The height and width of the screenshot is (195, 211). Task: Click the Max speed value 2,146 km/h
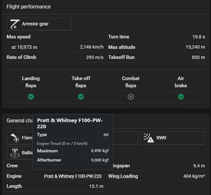(x=92, y=47)
